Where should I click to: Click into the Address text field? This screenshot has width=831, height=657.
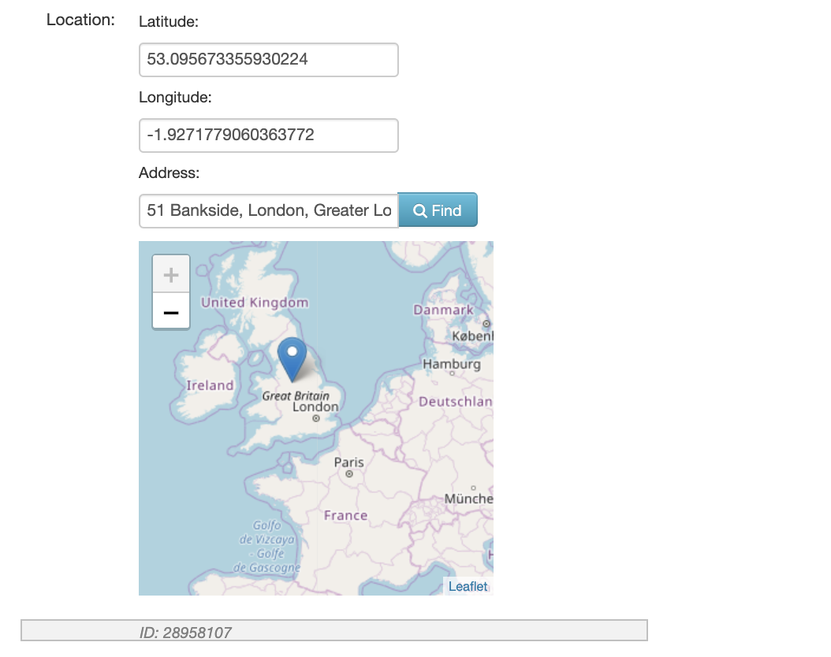(x=269, y=211)
